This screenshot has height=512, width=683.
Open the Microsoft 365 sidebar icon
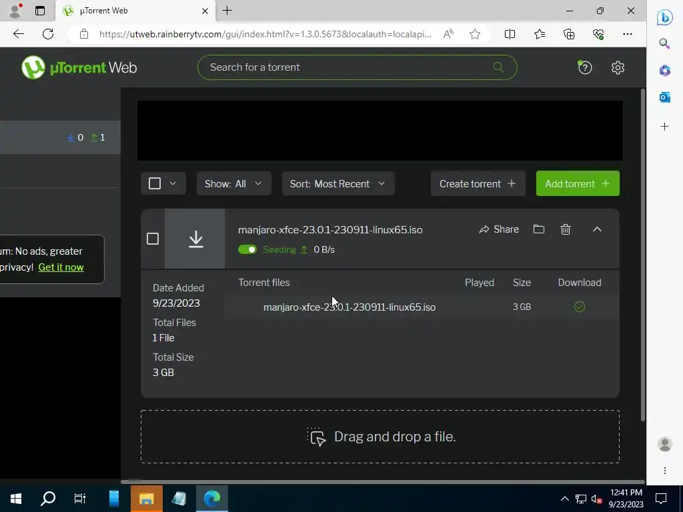pos(665,70)
